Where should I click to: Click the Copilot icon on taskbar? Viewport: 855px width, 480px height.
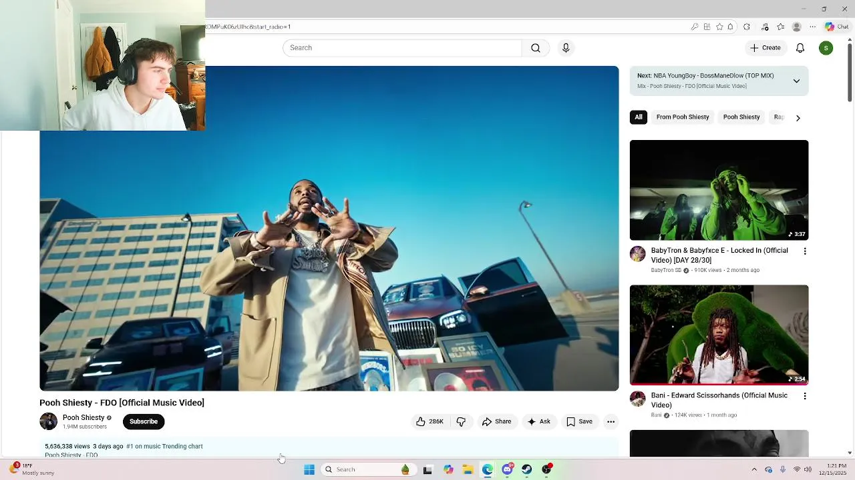click(448, 469)
